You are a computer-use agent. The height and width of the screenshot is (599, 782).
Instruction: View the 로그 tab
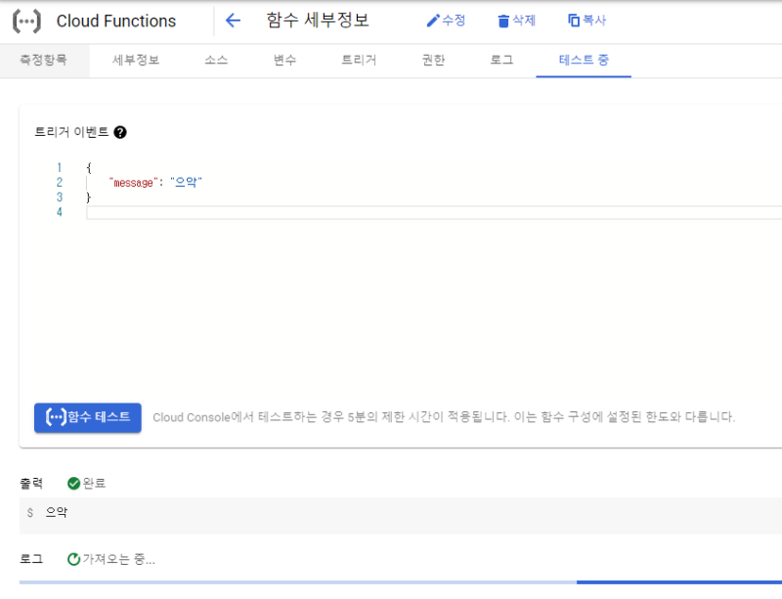pos(501,61)
